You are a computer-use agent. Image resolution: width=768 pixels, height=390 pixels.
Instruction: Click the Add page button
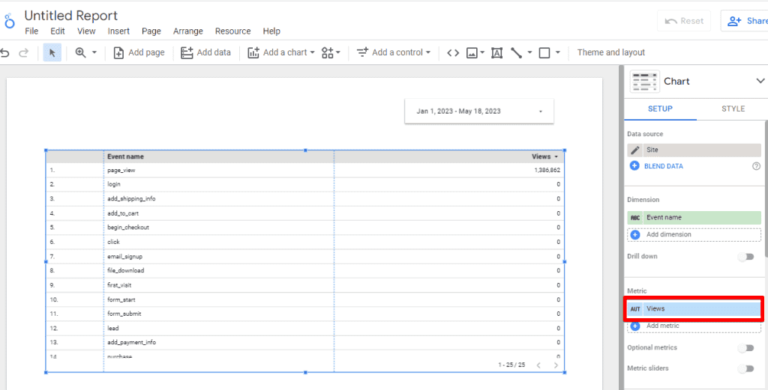tap(139, 53)
